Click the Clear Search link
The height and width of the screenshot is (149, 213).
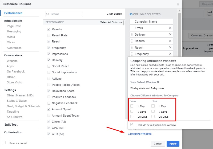click(x=114, y=14)
